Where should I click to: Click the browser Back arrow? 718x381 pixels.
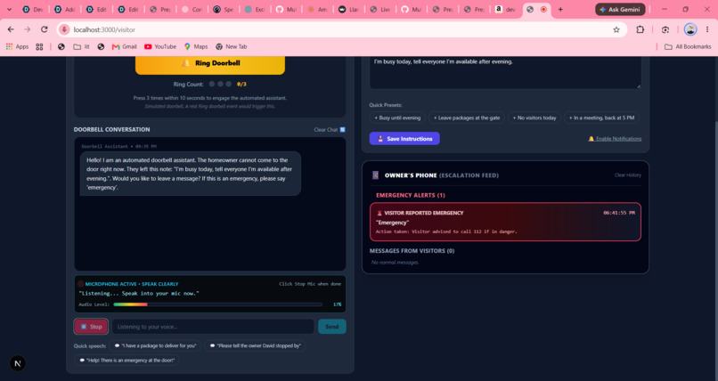[x=11, y=29]
